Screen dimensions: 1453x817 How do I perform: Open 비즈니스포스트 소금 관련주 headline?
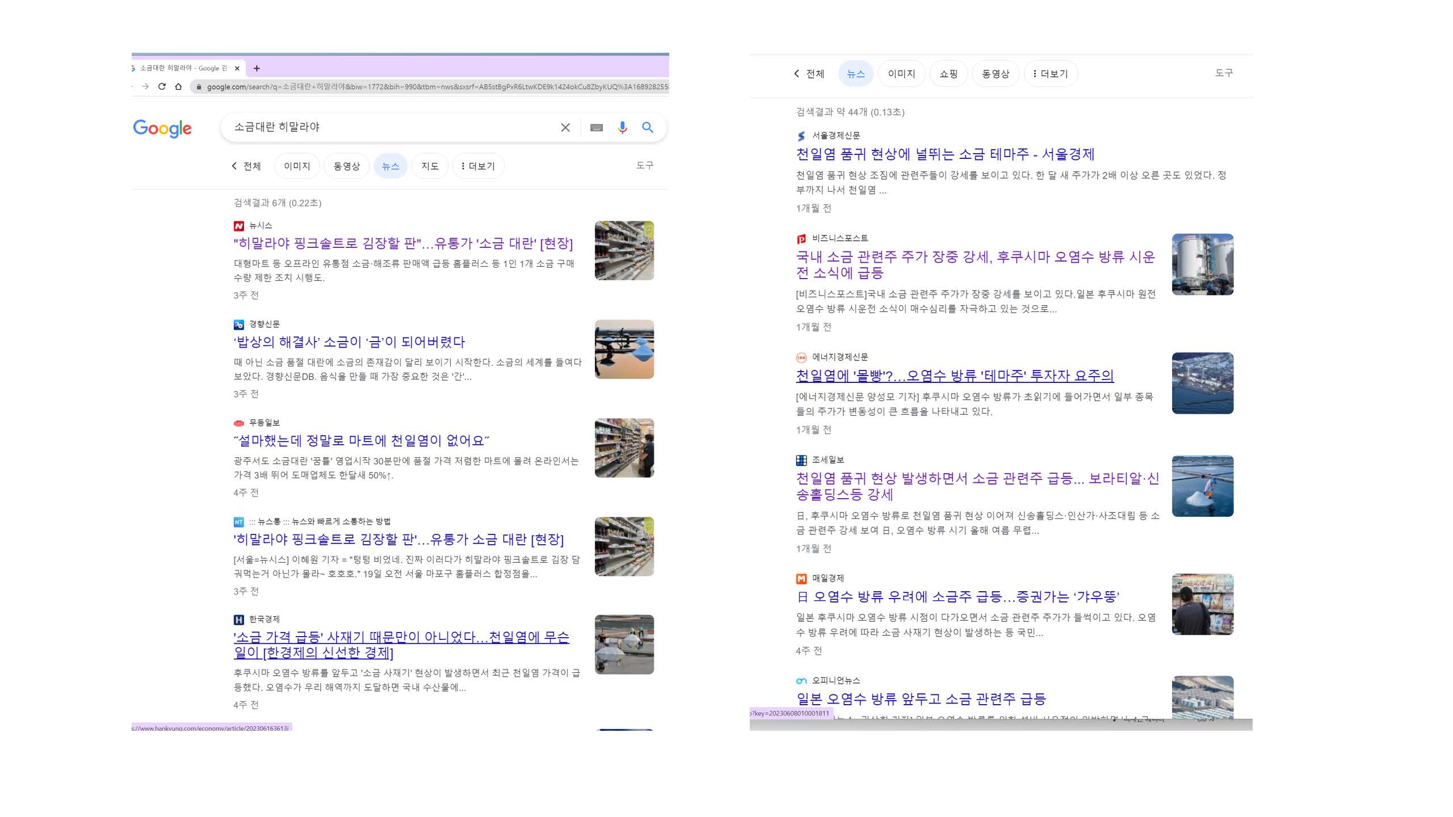975,265
